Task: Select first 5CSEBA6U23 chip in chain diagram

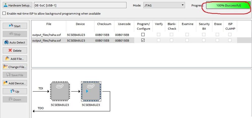Action: 60,91
